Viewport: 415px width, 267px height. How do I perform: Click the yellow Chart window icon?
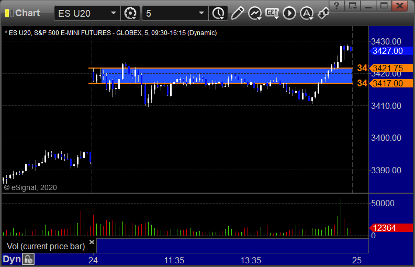[x=9, y=13]
